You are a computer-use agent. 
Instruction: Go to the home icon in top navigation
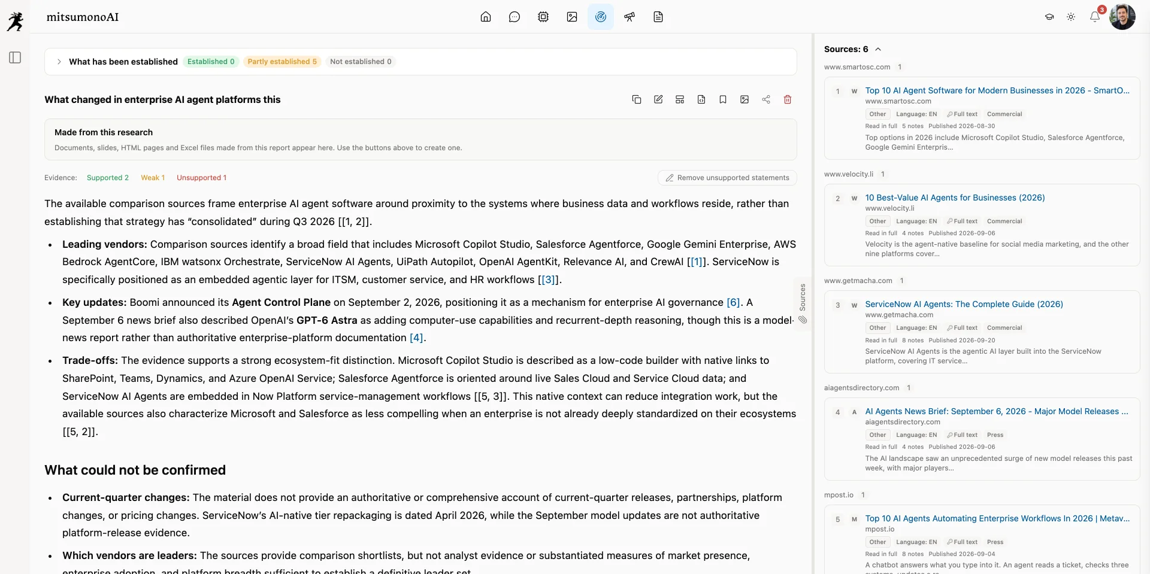click(486, 17)
